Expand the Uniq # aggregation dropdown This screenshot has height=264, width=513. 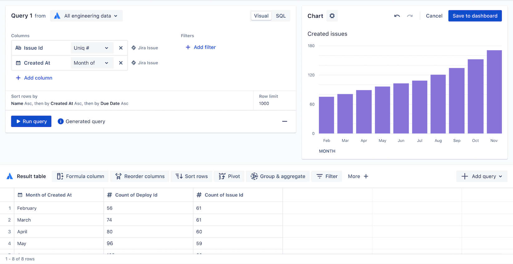point(92,48)
